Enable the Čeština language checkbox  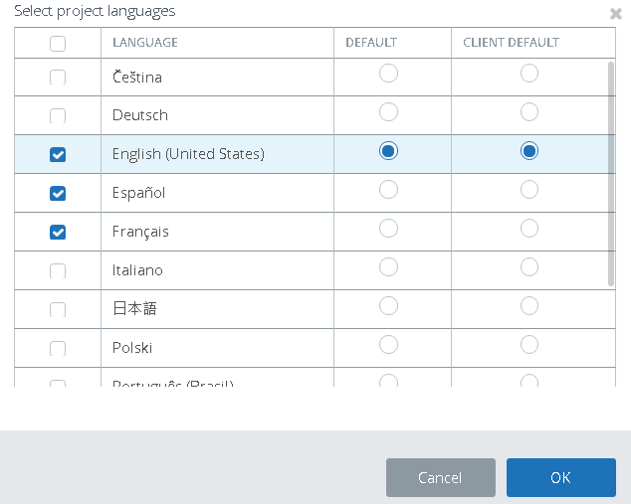point(58,78)
